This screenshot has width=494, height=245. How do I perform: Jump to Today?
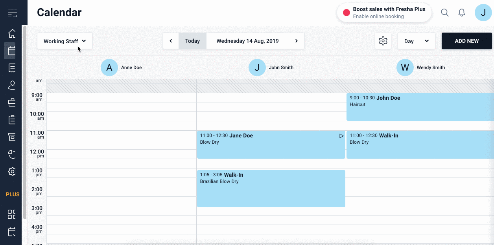(192, 41)
